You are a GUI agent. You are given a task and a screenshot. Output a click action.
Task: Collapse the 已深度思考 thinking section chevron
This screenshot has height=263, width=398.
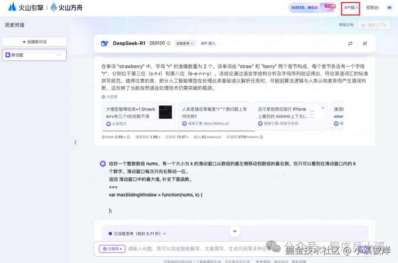click(164, 233)
